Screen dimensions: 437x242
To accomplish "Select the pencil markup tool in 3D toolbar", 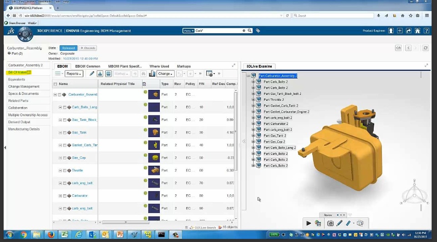I will coord(339,223).
